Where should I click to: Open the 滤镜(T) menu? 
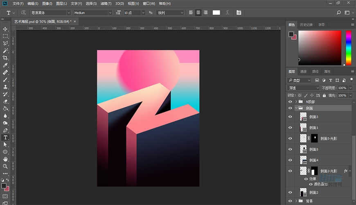click(106, 3)
